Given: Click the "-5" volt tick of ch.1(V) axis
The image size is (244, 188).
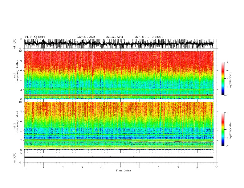Looking at the screenshot, I should 21,49.
